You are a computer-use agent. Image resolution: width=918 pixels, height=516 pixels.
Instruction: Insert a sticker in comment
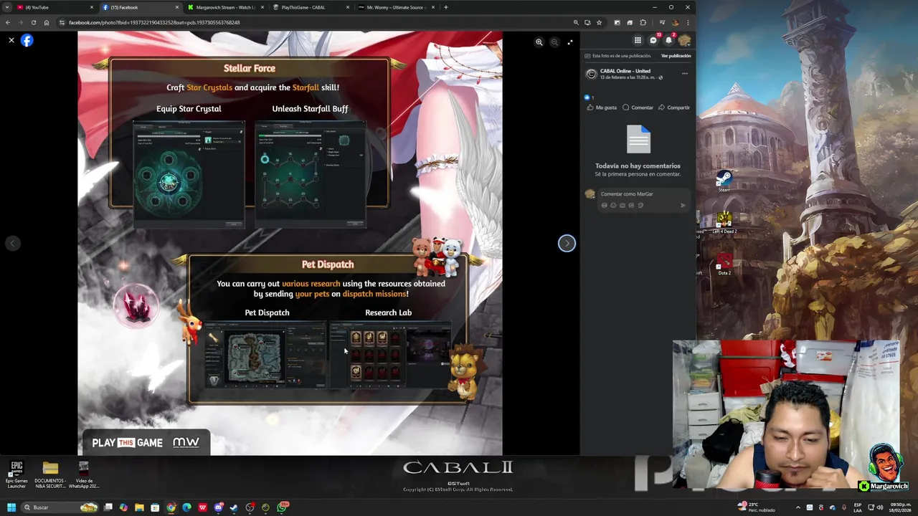coord(640,206)
